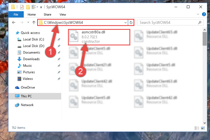This screenshot has height=140, width=210.
Task: Go up one folder level arrow
Action: tap(34, 22)
